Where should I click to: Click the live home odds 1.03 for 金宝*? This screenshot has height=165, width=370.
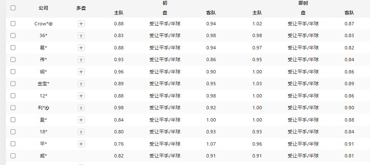[x=257, y=84]
